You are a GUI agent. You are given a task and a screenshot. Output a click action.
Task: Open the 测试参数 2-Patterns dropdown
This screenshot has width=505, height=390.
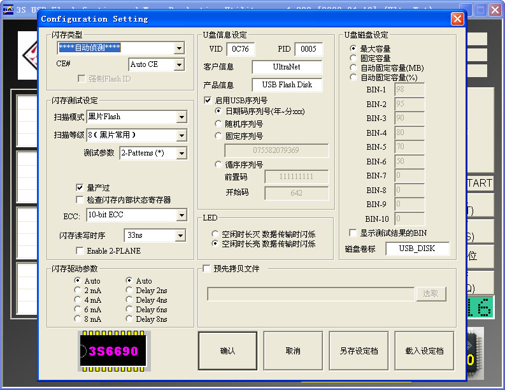point(181,153)
